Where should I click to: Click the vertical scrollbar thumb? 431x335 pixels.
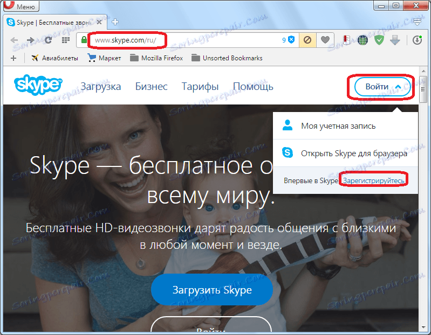423,89
